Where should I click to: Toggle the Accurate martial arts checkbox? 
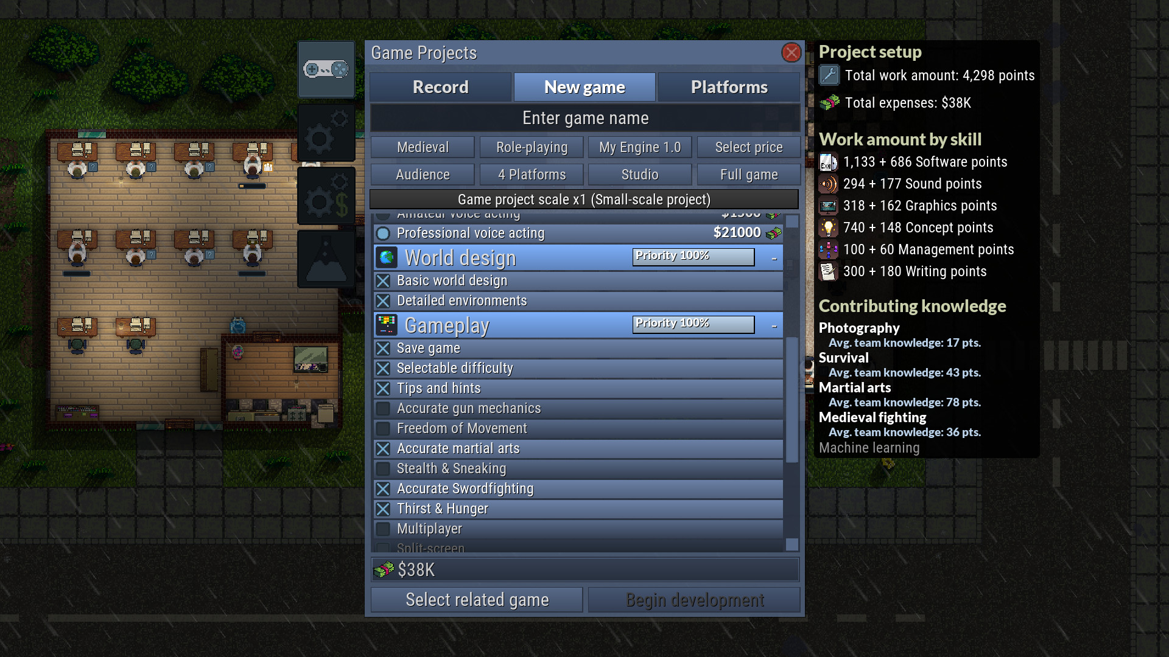click(383, 448)
